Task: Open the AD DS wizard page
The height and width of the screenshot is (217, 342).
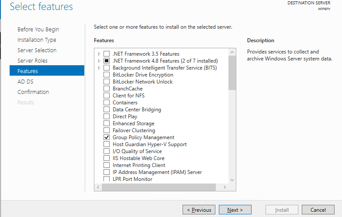Action: [25, 81]
